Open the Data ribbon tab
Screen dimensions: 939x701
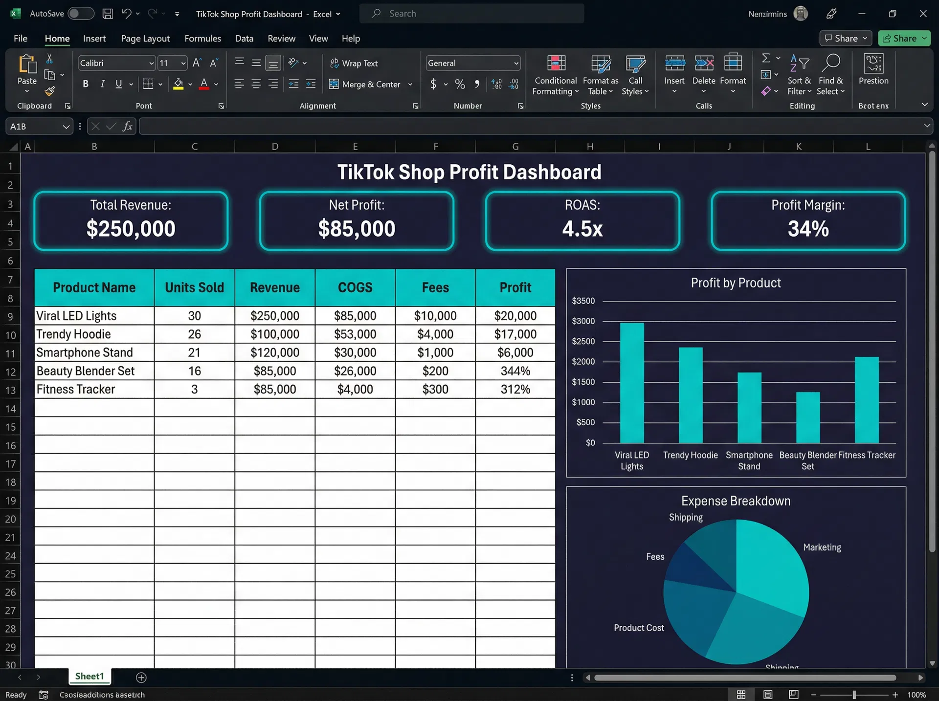click(244, 38)
